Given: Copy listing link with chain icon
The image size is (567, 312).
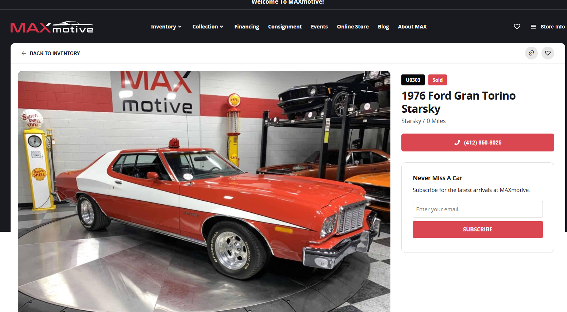Looking at the screenshot, I should [x=531, y=53].
